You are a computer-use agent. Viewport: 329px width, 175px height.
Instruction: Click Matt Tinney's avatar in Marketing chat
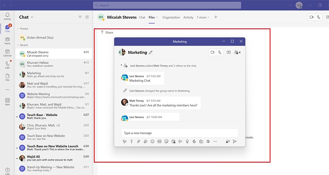pos(125,102)
